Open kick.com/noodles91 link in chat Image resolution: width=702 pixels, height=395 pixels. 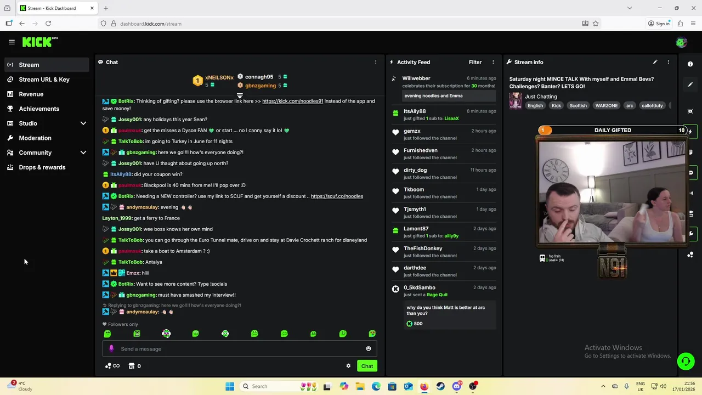[292, 101]
